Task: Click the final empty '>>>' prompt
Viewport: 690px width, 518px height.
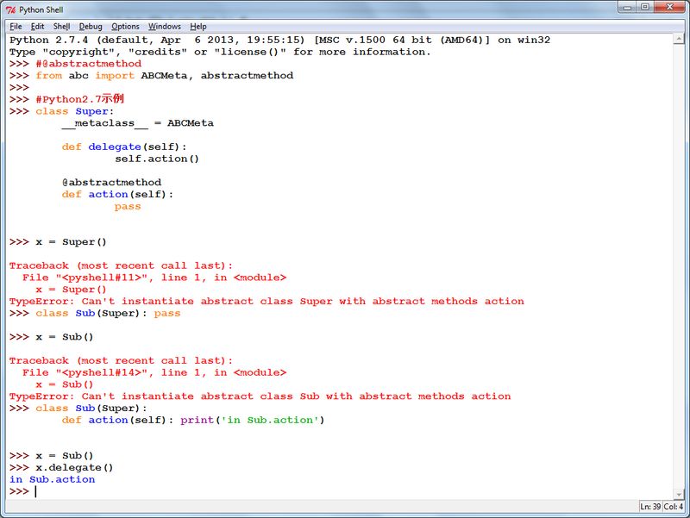Action: 19,491
